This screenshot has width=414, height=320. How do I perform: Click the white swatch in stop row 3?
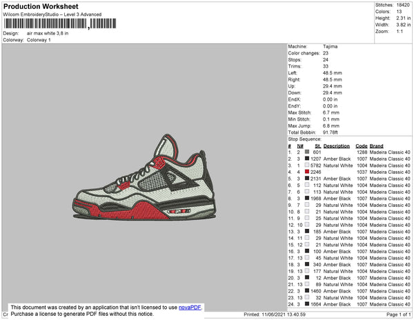tap(307, 166)
